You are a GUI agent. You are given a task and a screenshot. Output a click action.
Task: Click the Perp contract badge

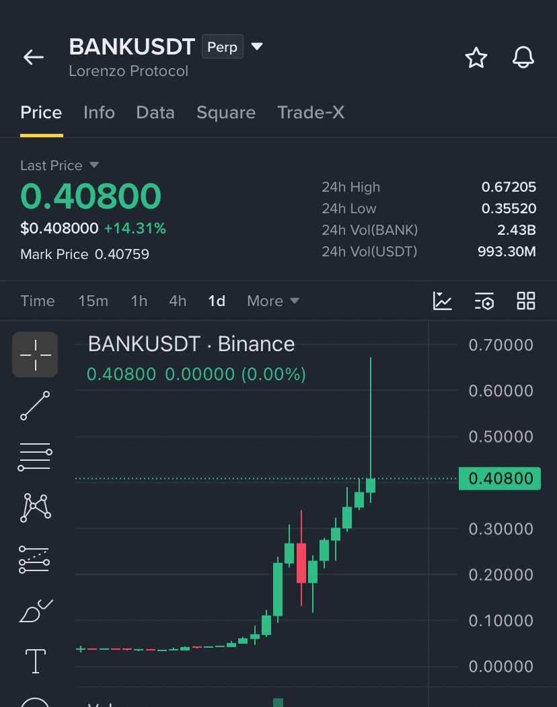(x=223, y=46)
